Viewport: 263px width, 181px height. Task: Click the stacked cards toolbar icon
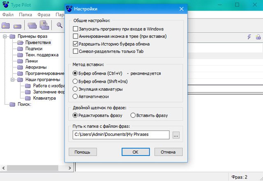click(x=32, y=25)
